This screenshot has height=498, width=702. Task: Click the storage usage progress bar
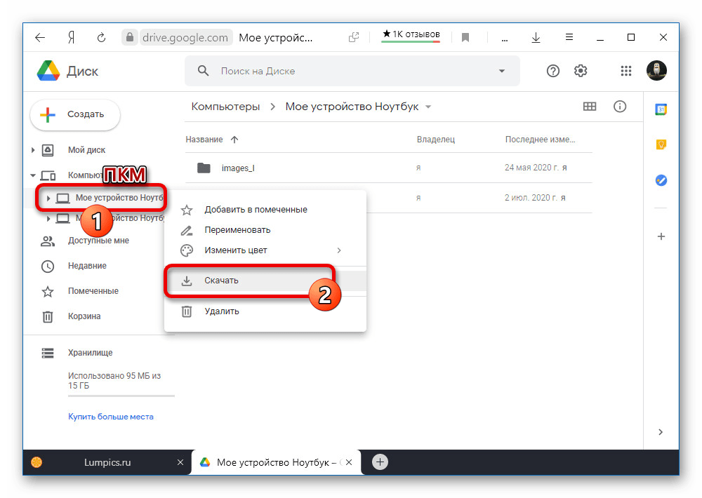click(121, 396)
